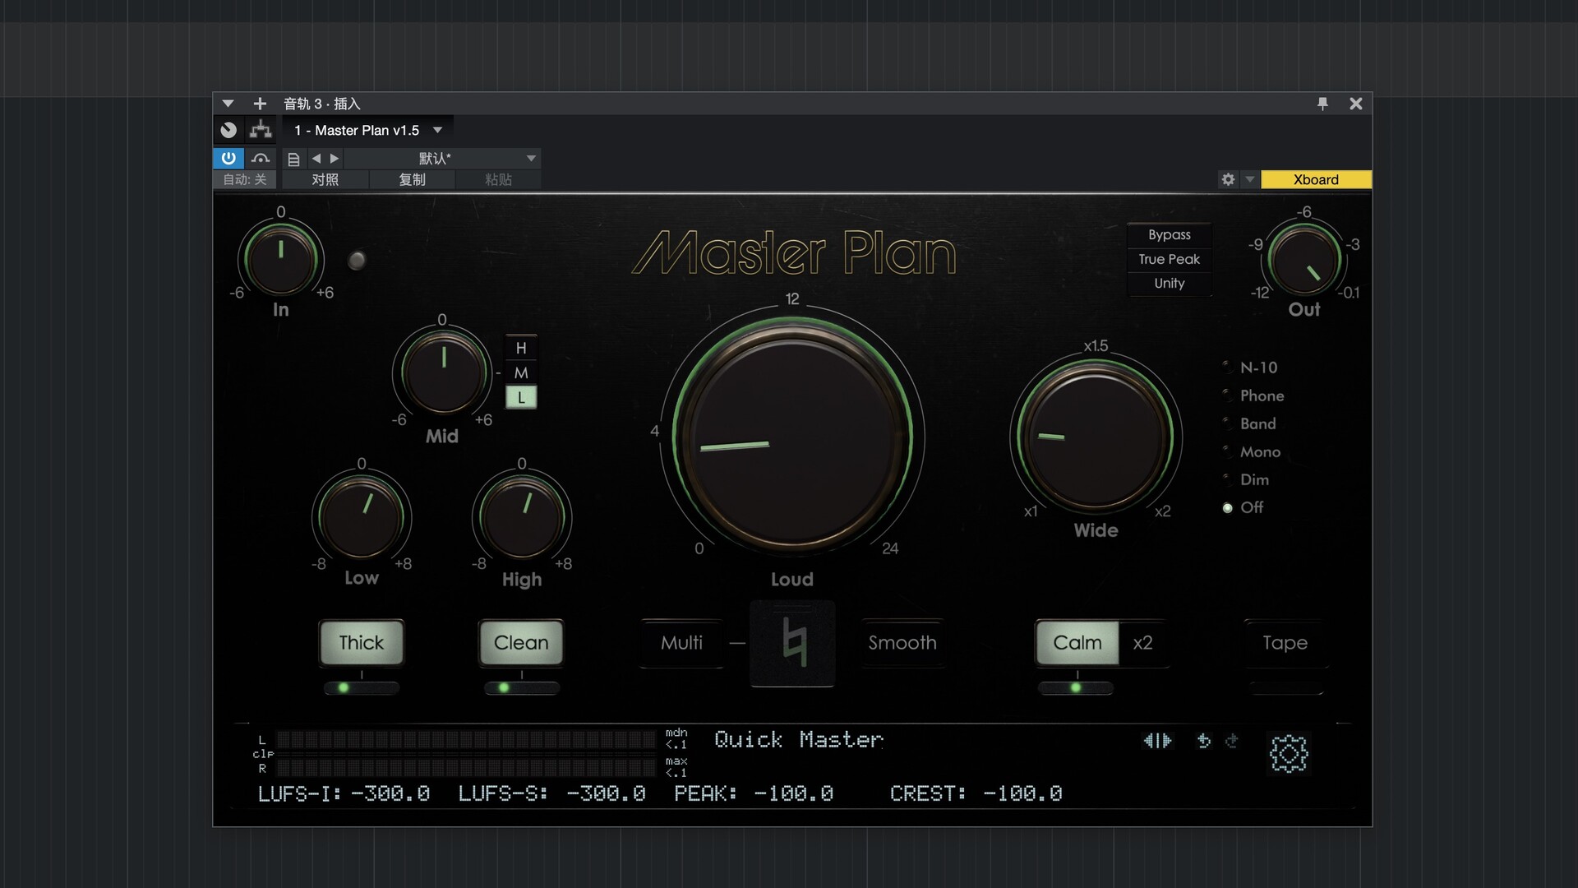The height and width of the screenshot is (888, 1578).
Task: Toggle the Tape button
Action: [x=1285, y=642]
